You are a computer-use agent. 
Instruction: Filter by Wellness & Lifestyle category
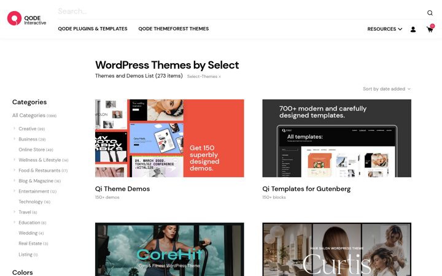click(x=44, y=160)
